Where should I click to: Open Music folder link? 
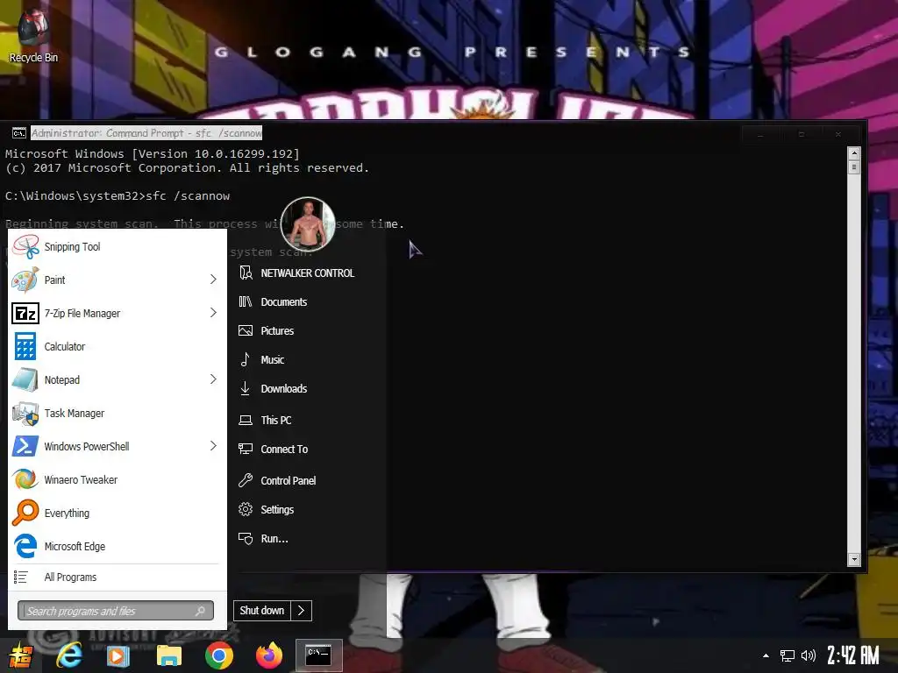[261, 359]
